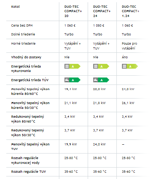
Task: Click TÚV energy class A icon for COMPACT+ 24
Action: [x=101, y=80]
